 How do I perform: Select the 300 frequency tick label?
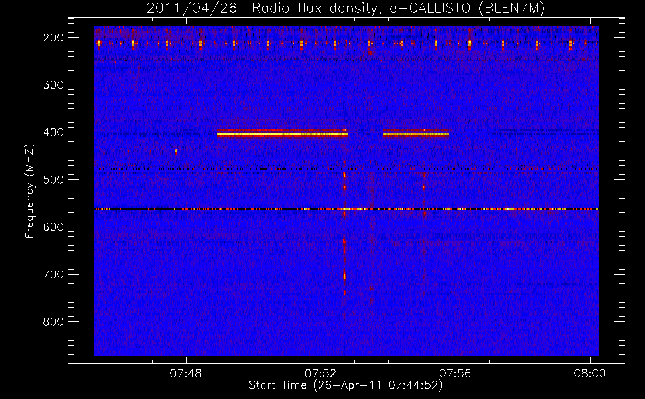[53, 85]
